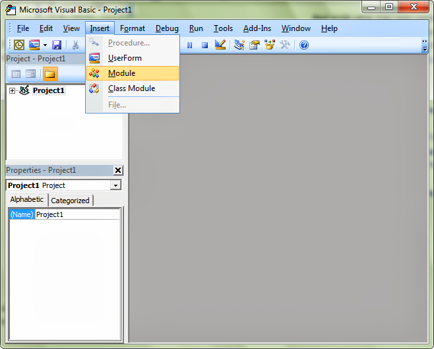The height and width of the screenshot is (349, 434).
Task: Open the Tools menu
Action: point(223,28)
